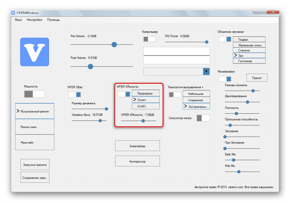Switch off the Reverberation toggle
The image size is (290, 203).
coord(225,79)
